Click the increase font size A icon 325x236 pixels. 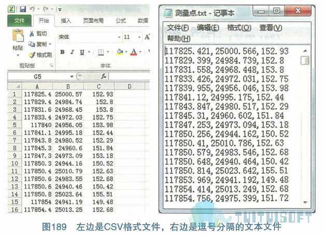(147, 37)
